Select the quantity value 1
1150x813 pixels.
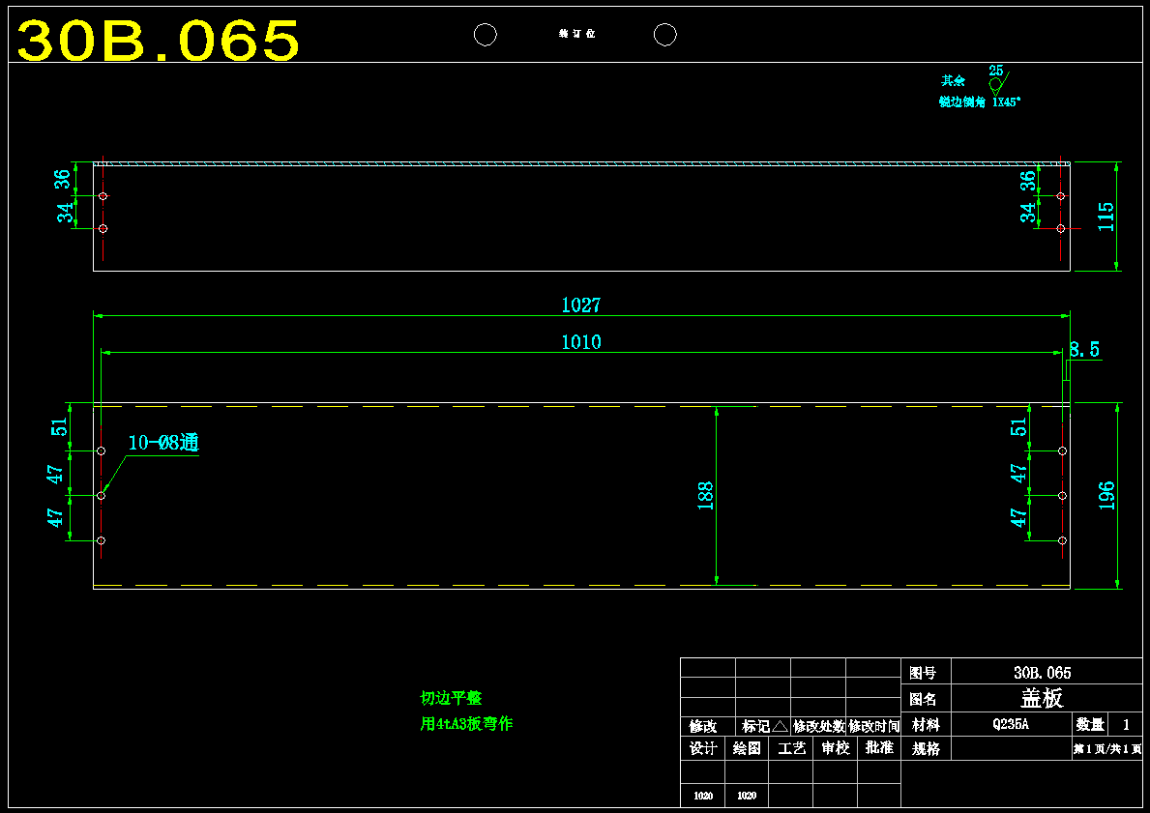[x=1127, y=725]
